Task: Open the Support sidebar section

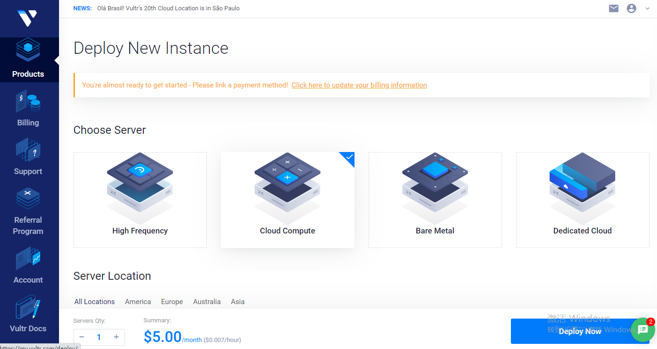Action: [x=28, y=157]
